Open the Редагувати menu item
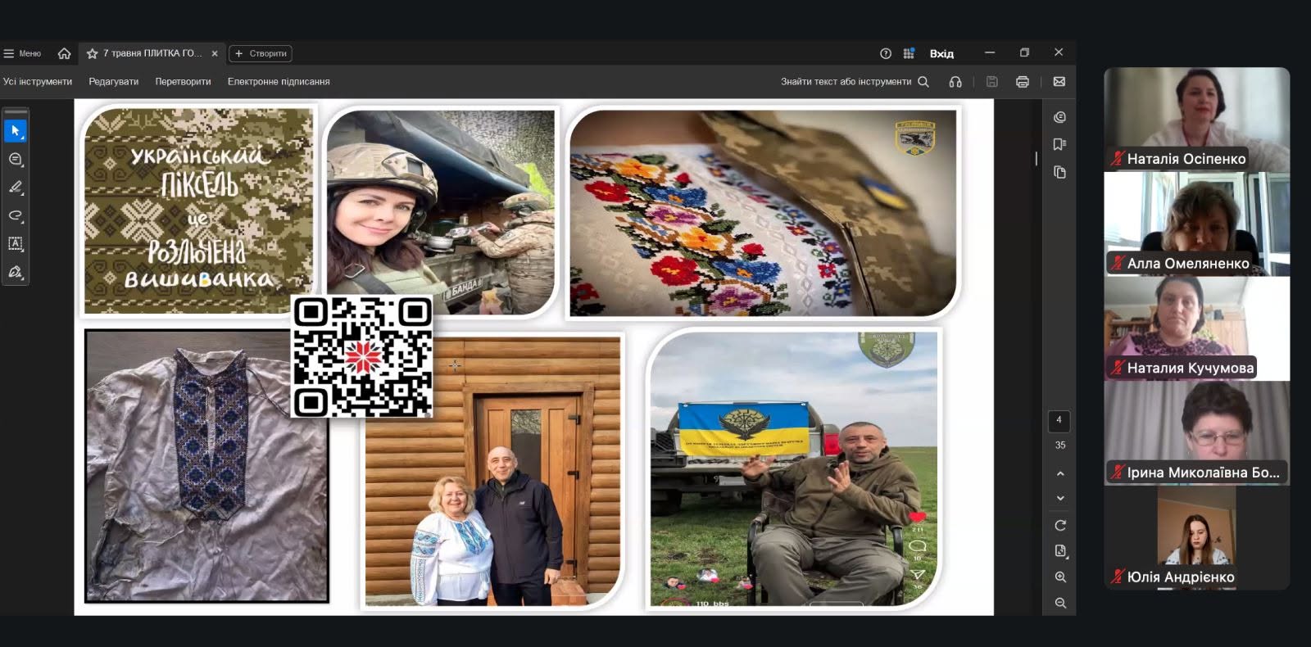Image resolution: width=1311 pixels, height=647 pixels. (x=114, y=82)
